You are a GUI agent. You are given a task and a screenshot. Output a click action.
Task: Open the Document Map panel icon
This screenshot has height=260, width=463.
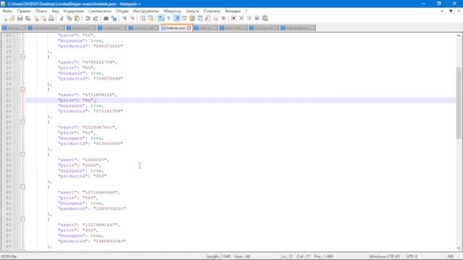(x=192, y=18)
